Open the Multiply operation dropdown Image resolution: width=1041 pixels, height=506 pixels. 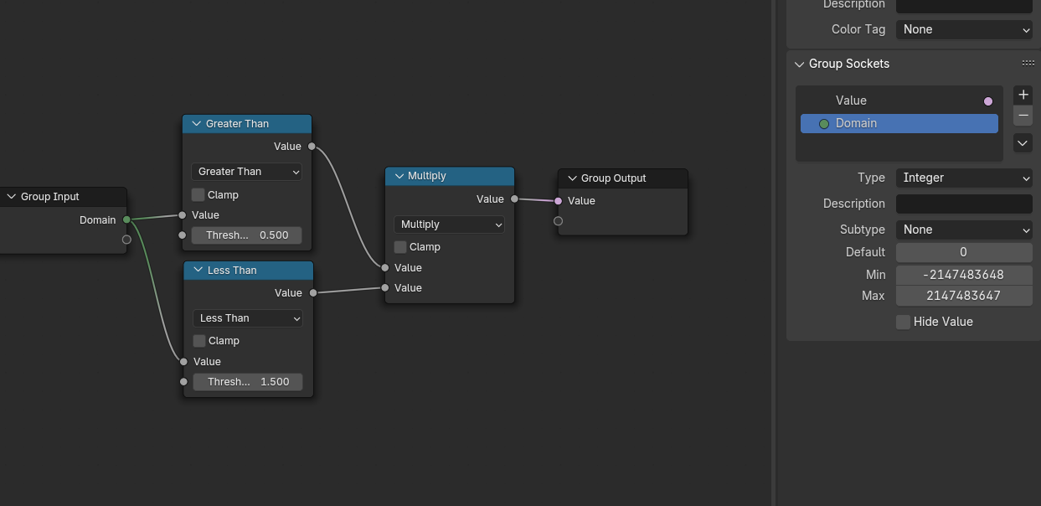(x=449, y=225)
